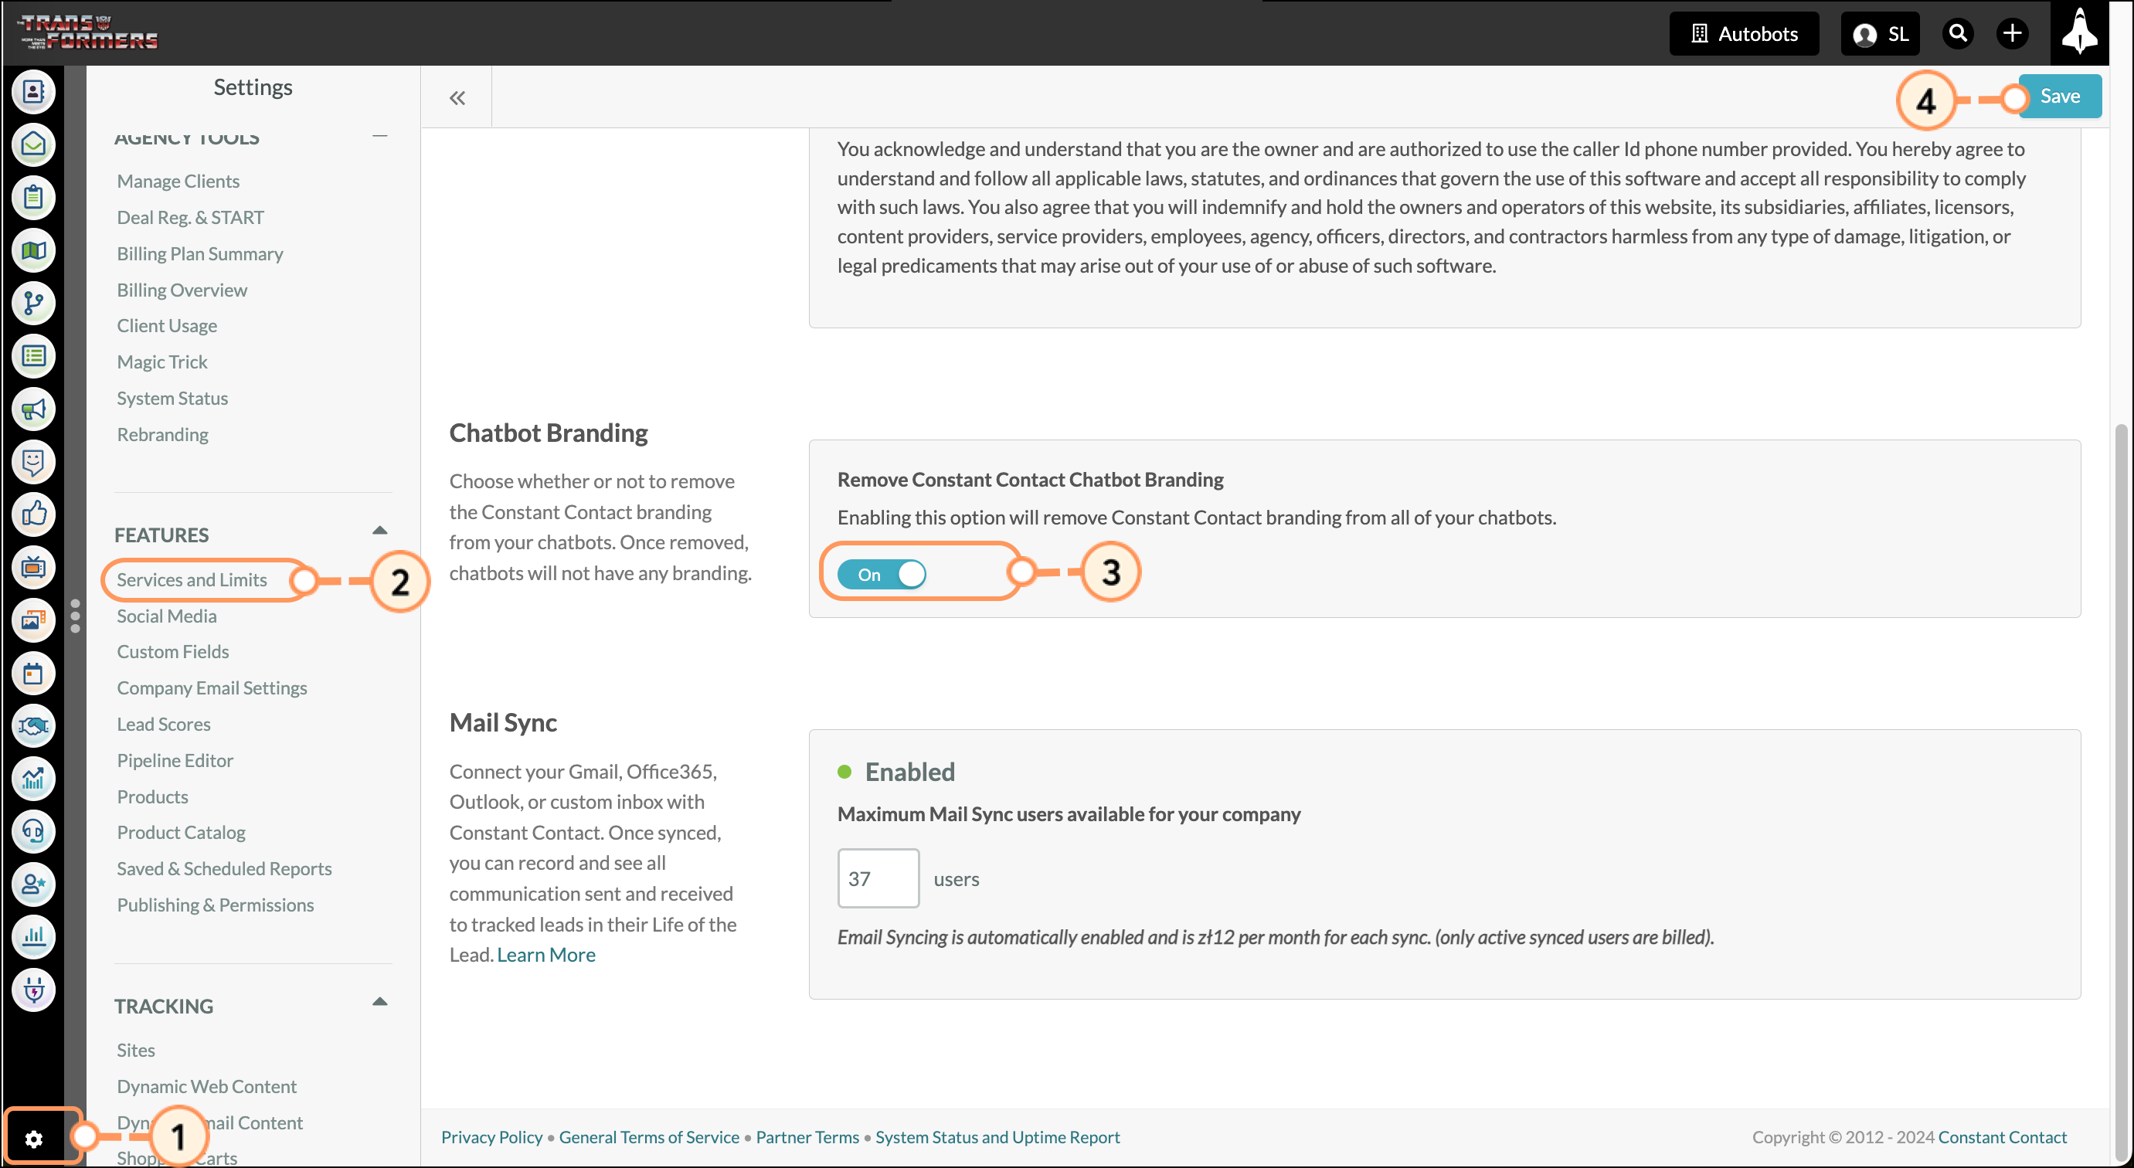2134x1168 pixels.
Task: Open the search magnifier in header
Action: [1959, 33]
